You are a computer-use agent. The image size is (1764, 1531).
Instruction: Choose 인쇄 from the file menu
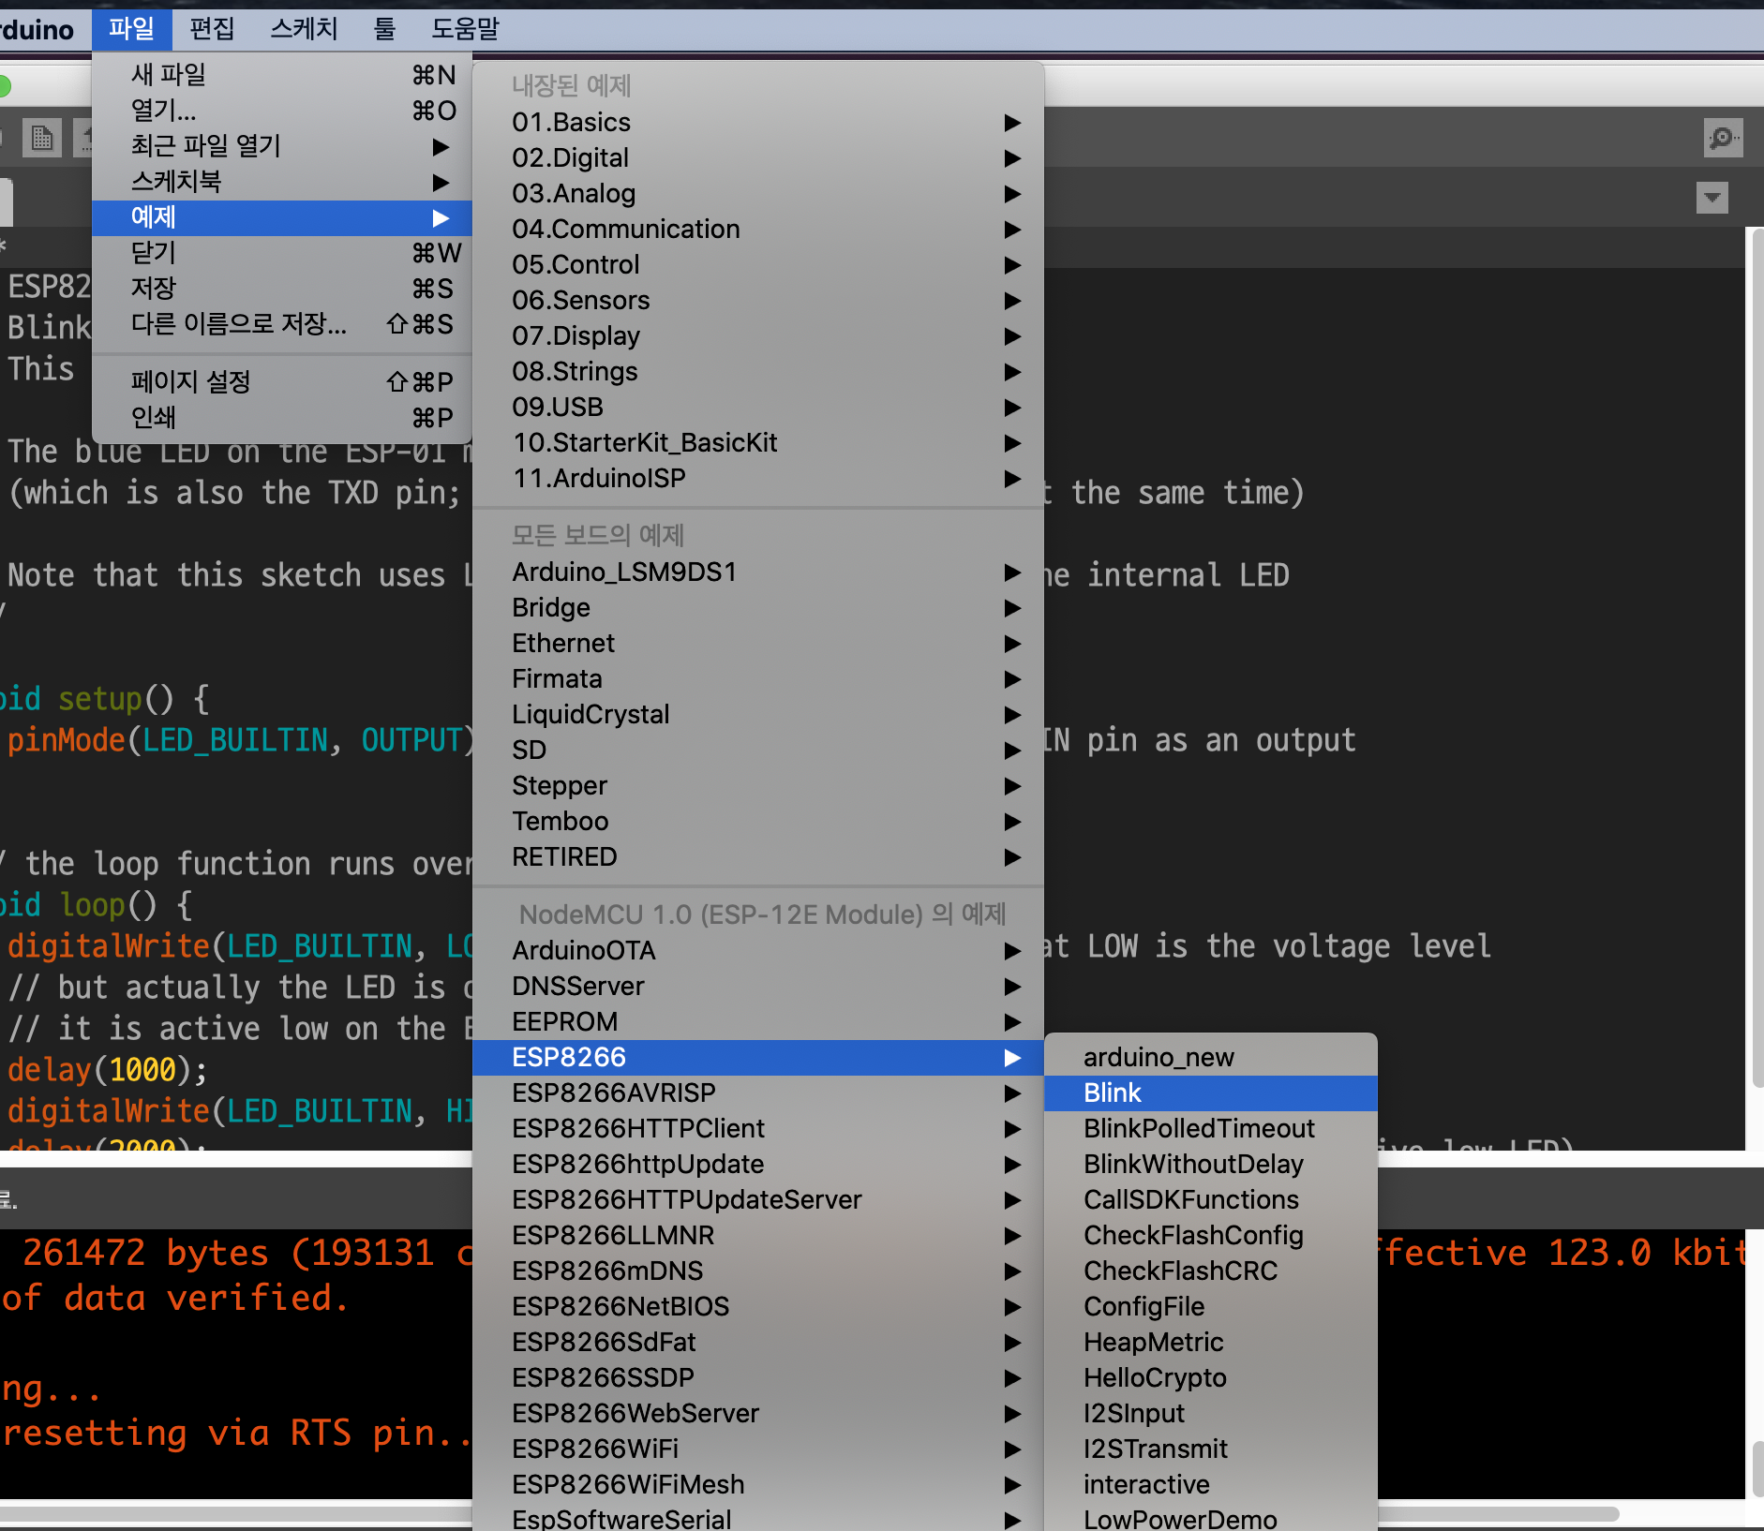pyautogui.click(x=281, y=418)
